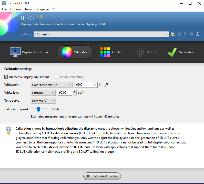Screen dimensions: 204x184
Task: Click the load settings folder icon
Action: point(173,34)
